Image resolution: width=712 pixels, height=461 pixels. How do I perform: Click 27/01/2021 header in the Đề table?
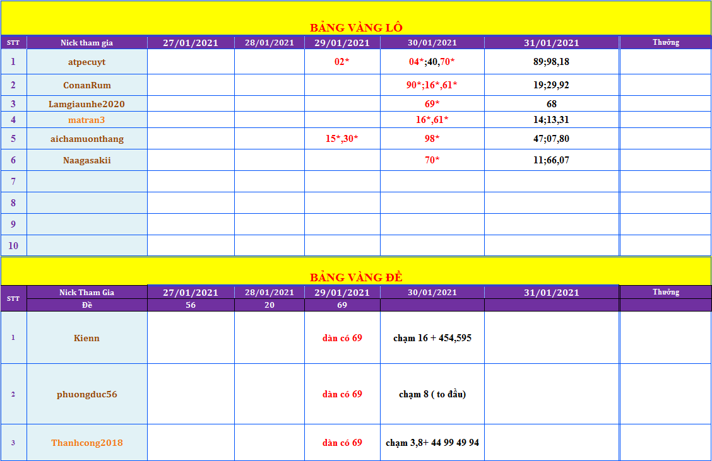click(x=191, y=292)
